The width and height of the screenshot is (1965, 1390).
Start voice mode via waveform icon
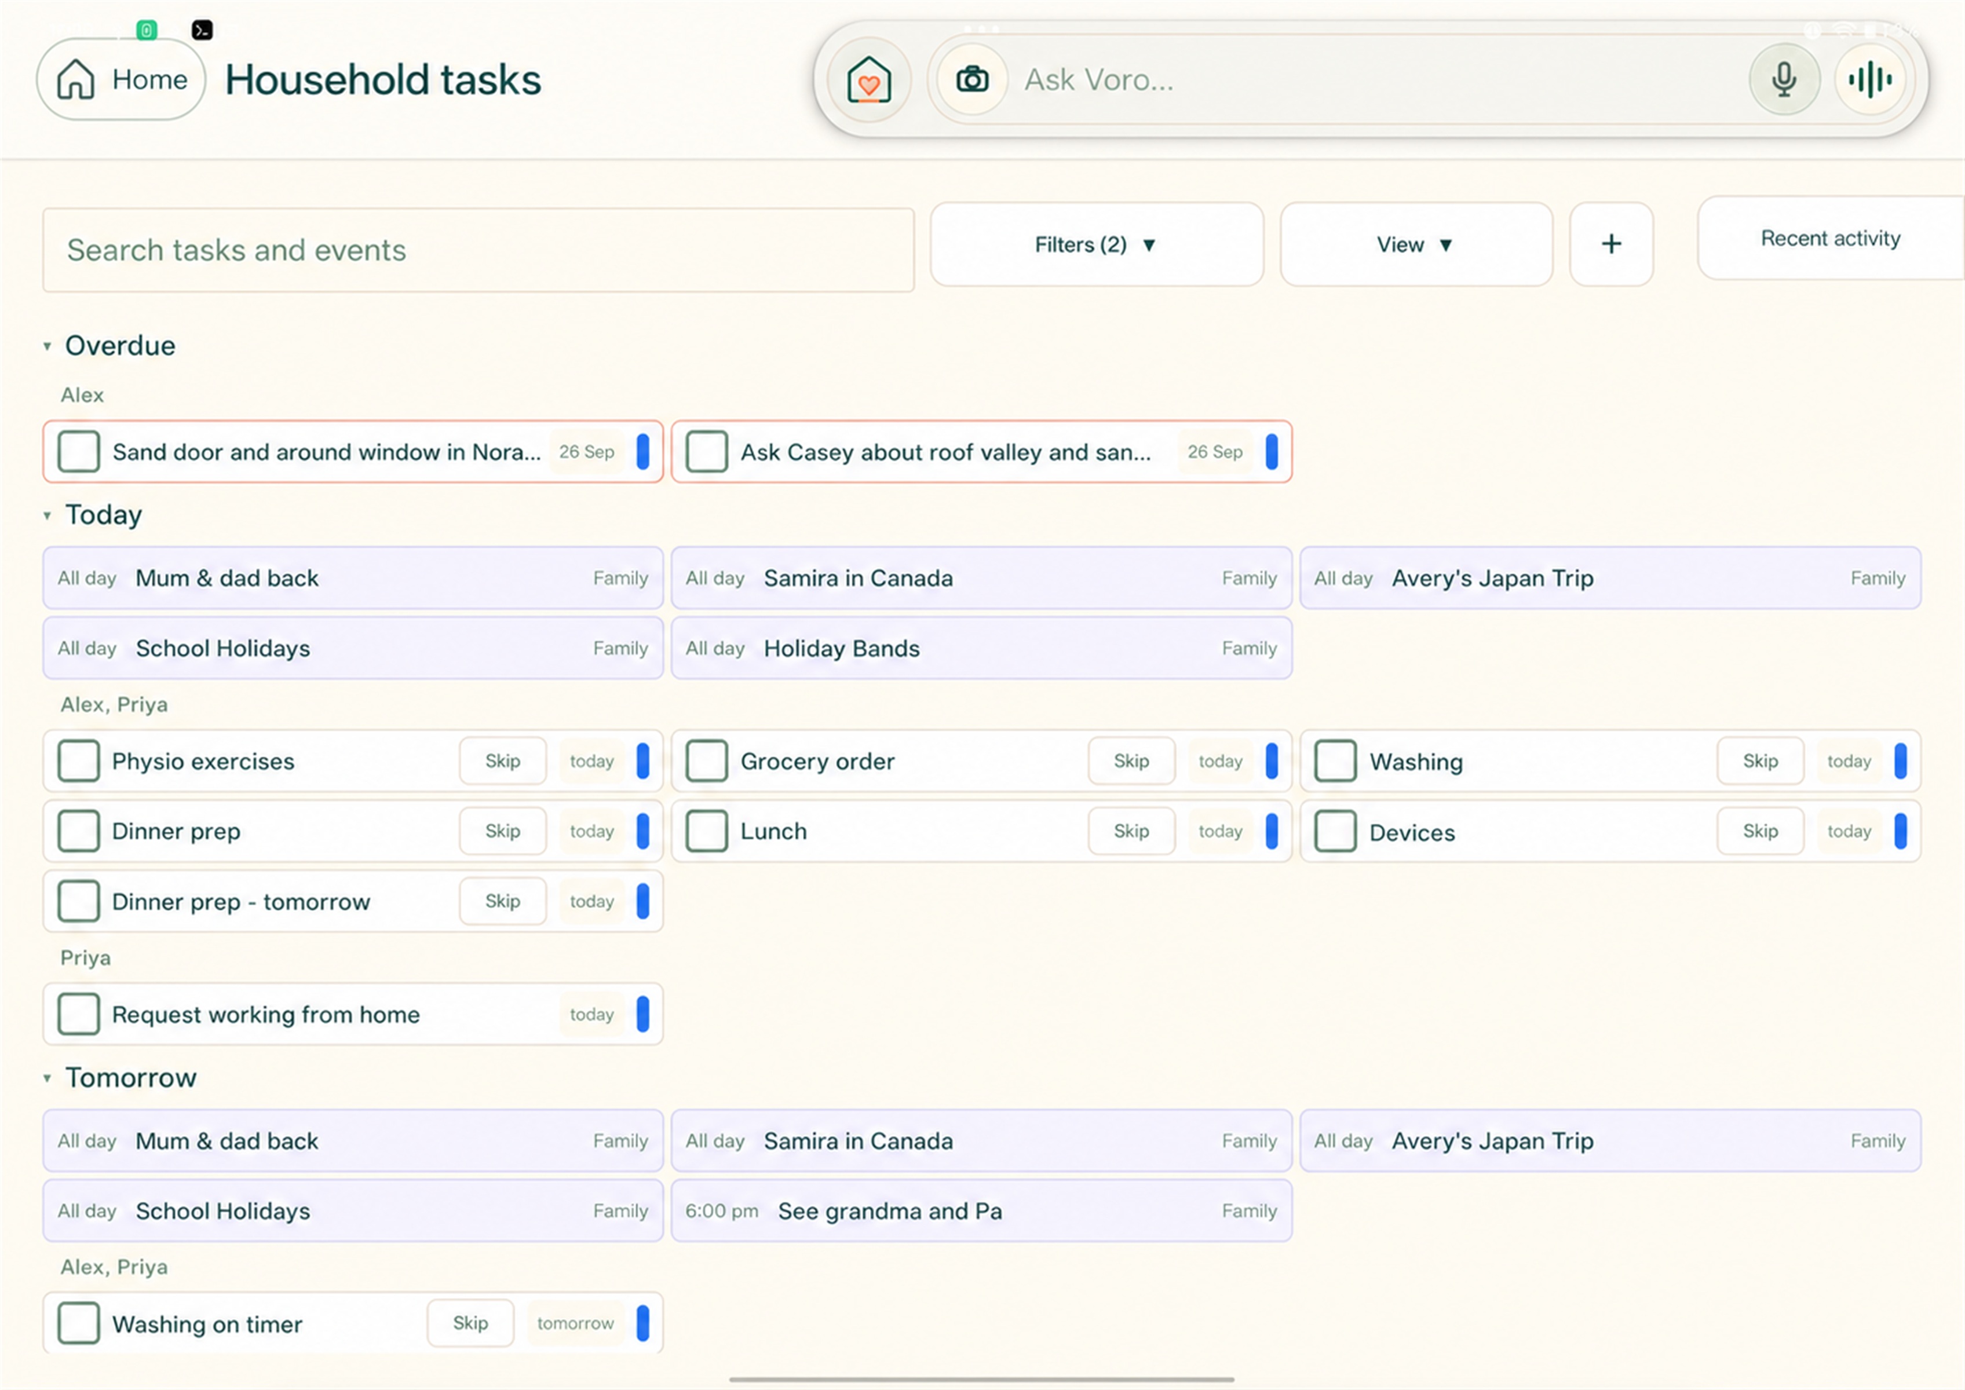point(1870,79)
